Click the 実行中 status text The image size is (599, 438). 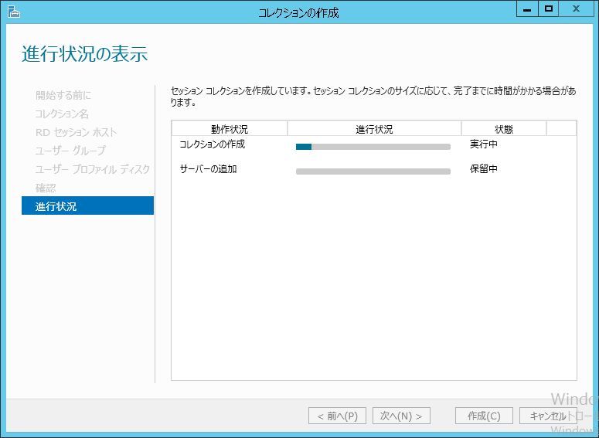pos(484,144)
